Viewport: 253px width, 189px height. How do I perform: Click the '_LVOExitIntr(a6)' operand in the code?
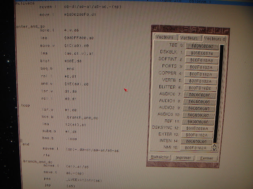tap(84, 180)
